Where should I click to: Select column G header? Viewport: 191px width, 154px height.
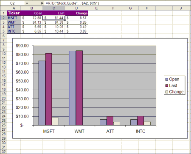tap(130, 8)
